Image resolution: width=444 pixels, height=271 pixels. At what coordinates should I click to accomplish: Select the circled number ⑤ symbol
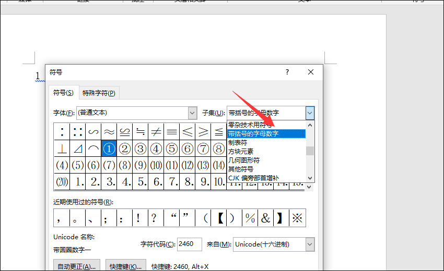(x=172, y=149)
